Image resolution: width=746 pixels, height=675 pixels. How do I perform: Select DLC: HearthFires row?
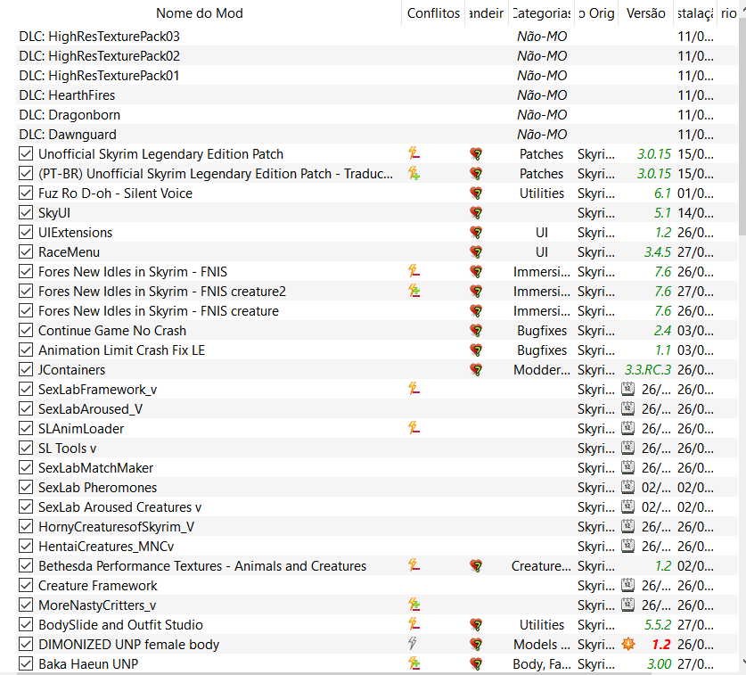click(377, 95)
